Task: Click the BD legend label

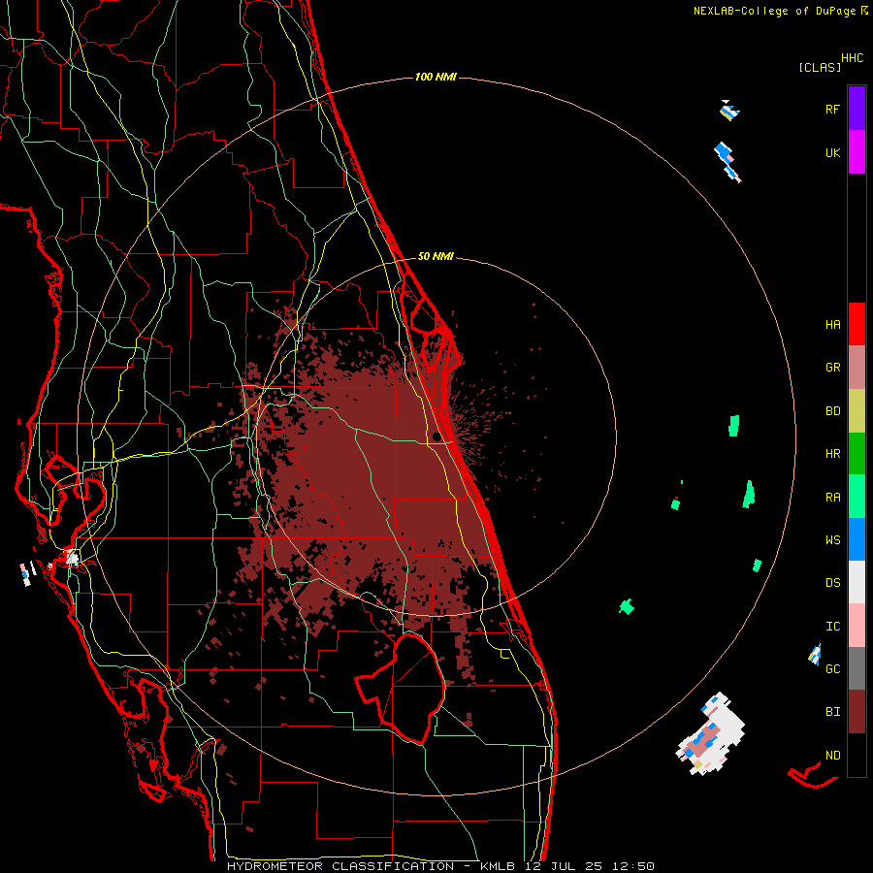Action: tap(832, 411)
